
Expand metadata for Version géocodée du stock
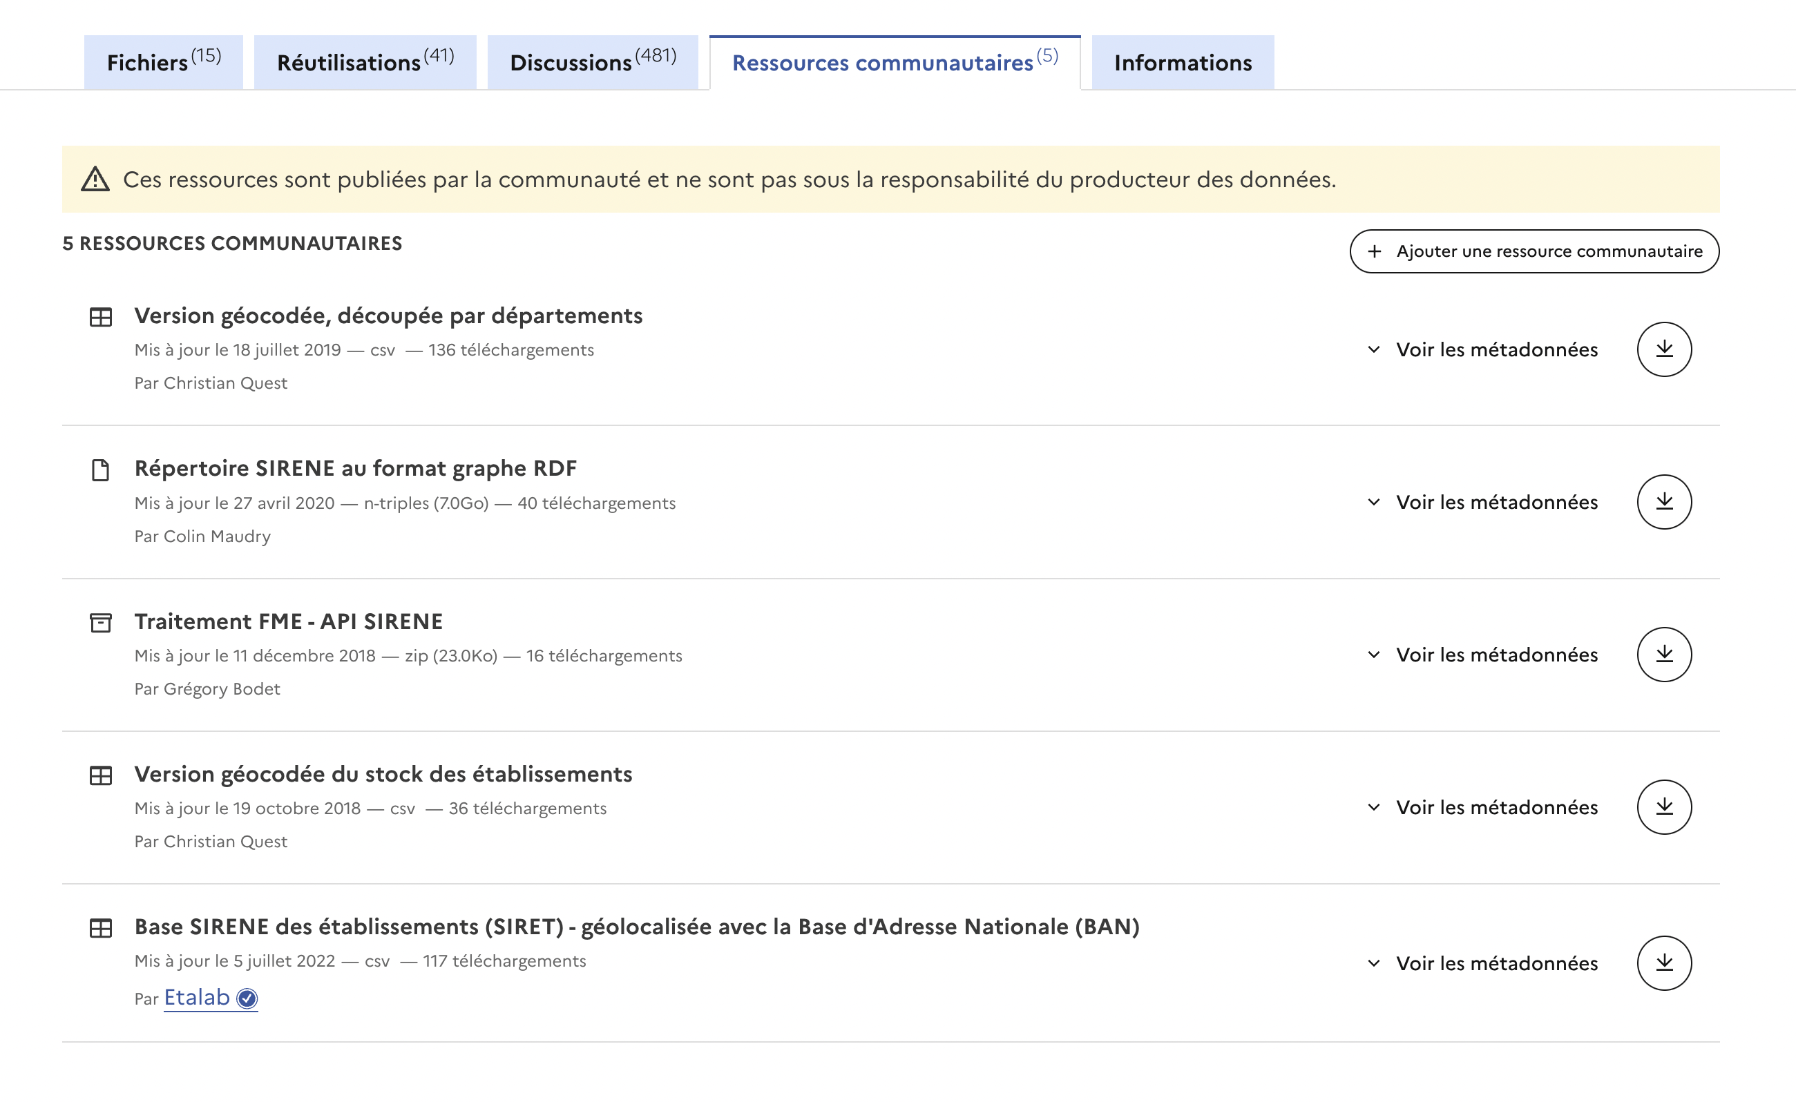1482,806
